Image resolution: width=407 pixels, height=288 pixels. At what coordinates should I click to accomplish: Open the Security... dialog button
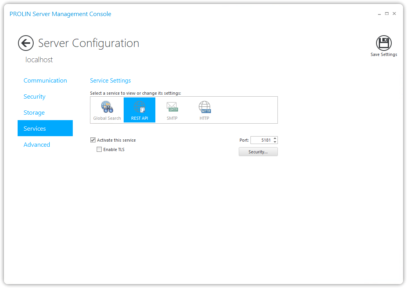coord(258,152)
